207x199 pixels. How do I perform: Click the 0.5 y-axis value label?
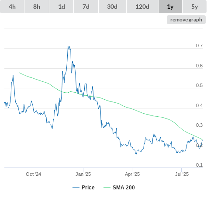click(x=199, y=85)
